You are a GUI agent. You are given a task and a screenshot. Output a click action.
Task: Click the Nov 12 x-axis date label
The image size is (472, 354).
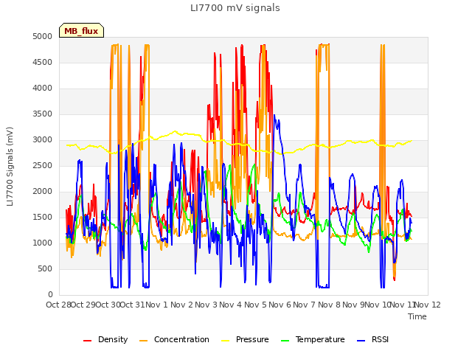coord(428,305)
